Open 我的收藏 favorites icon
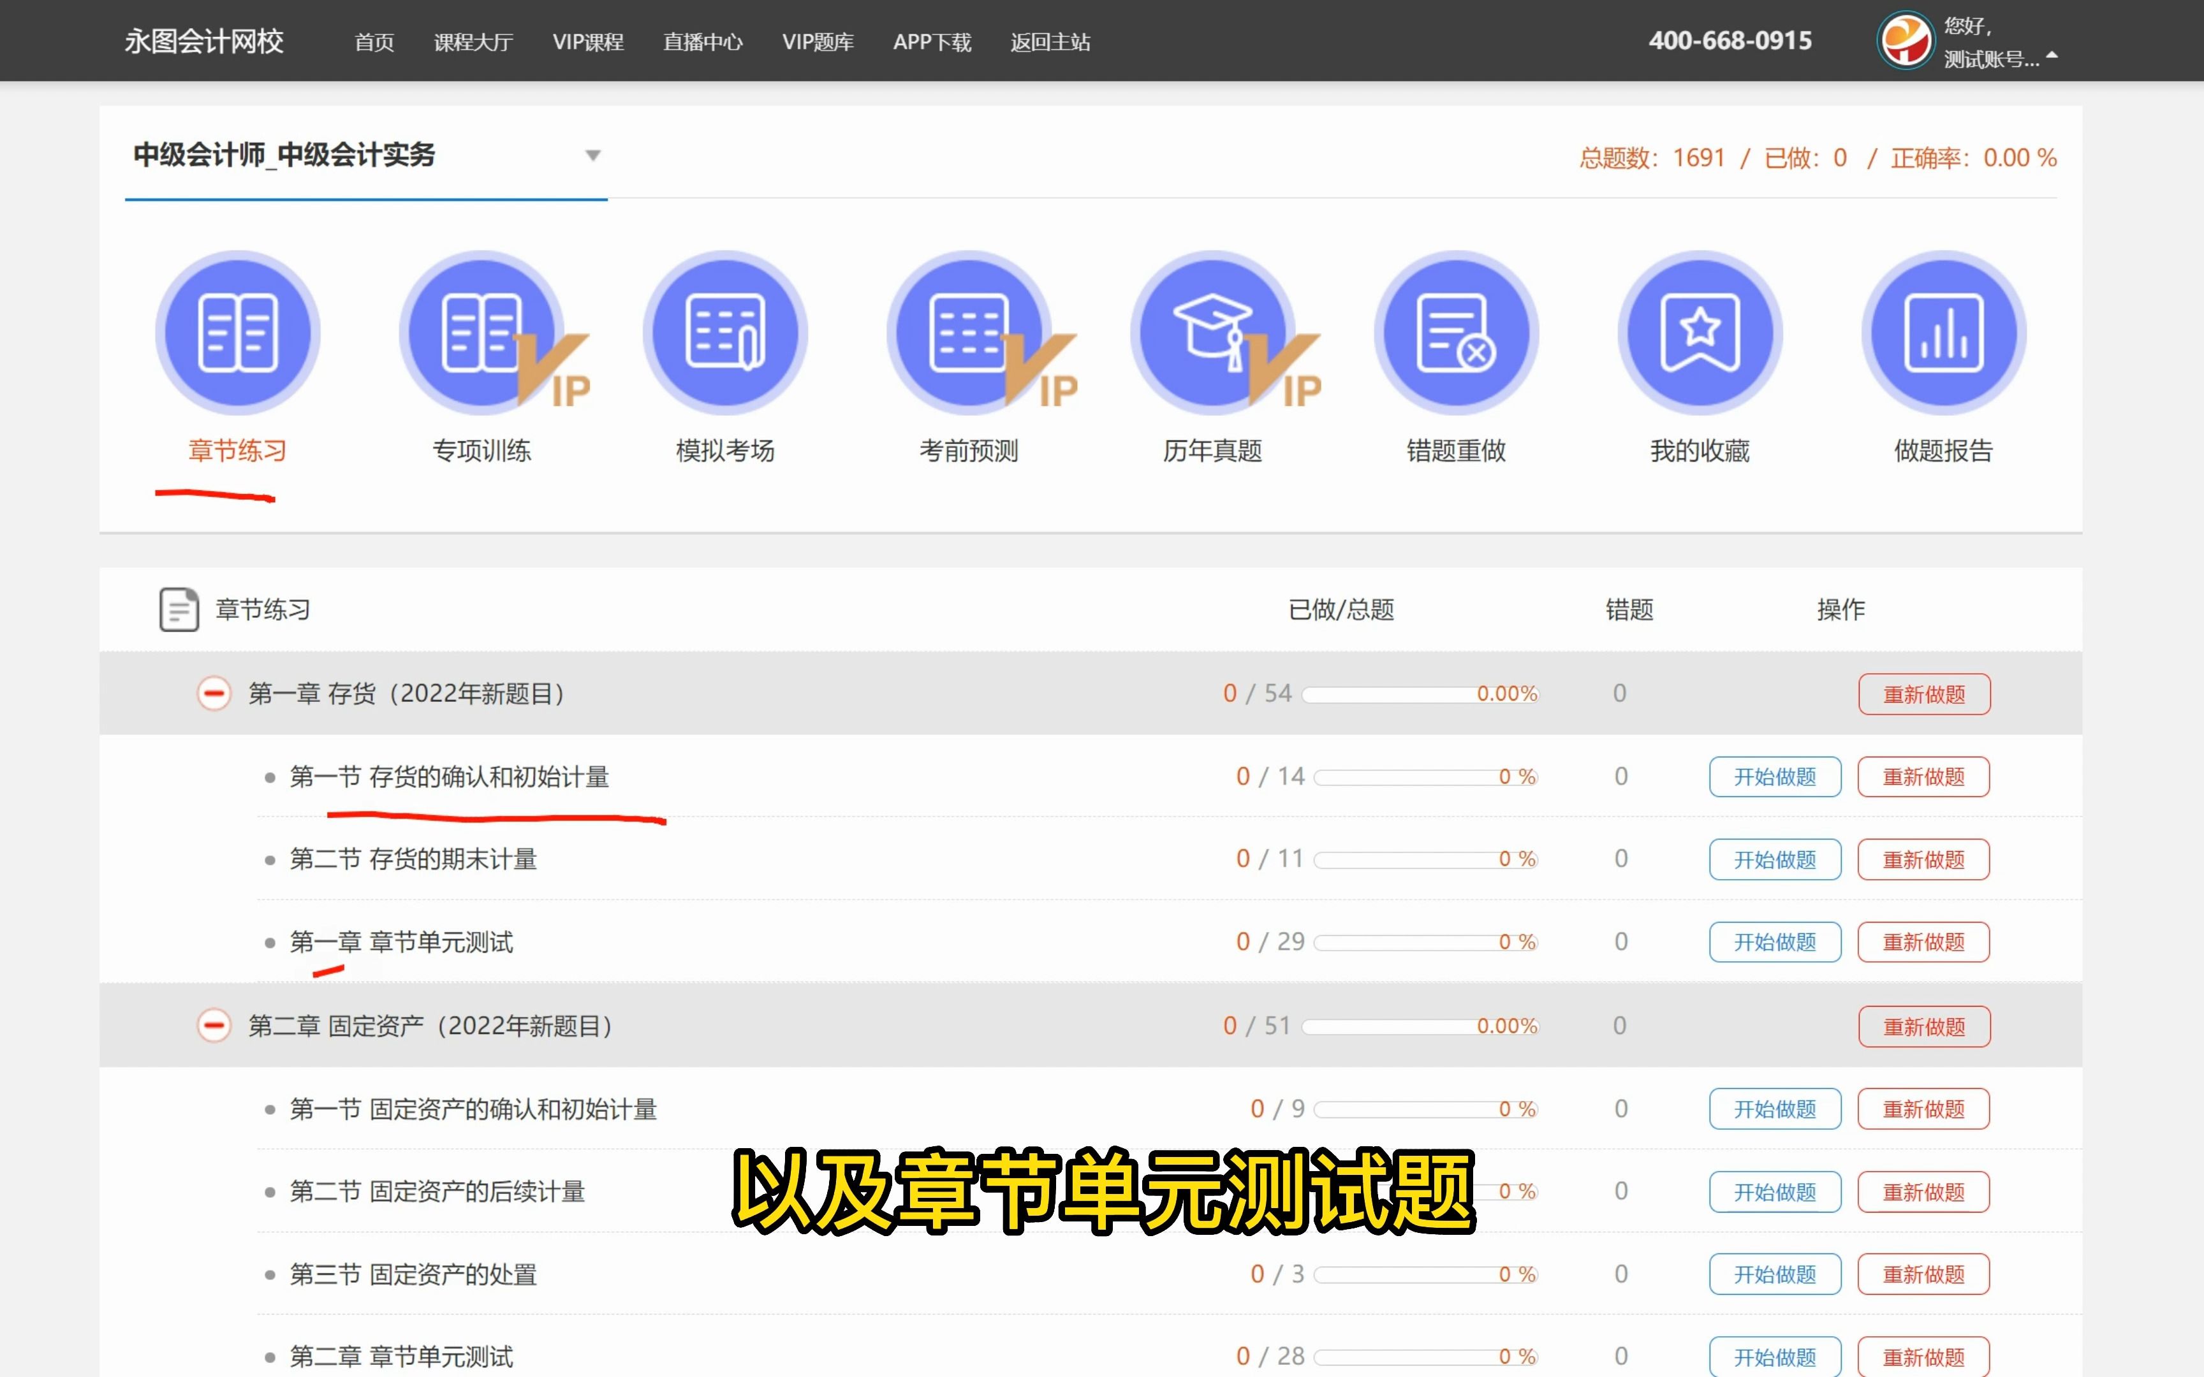Screen dimensions: 2204x1377 (x=1700, y=332)
